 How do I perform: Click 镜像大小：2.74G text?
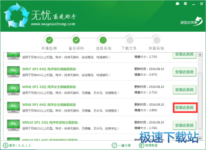(x=146, y=128)
